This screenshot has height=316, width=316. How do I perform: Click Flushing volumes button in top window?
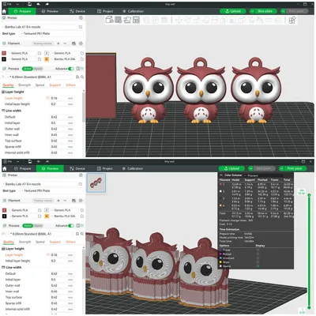43,43
